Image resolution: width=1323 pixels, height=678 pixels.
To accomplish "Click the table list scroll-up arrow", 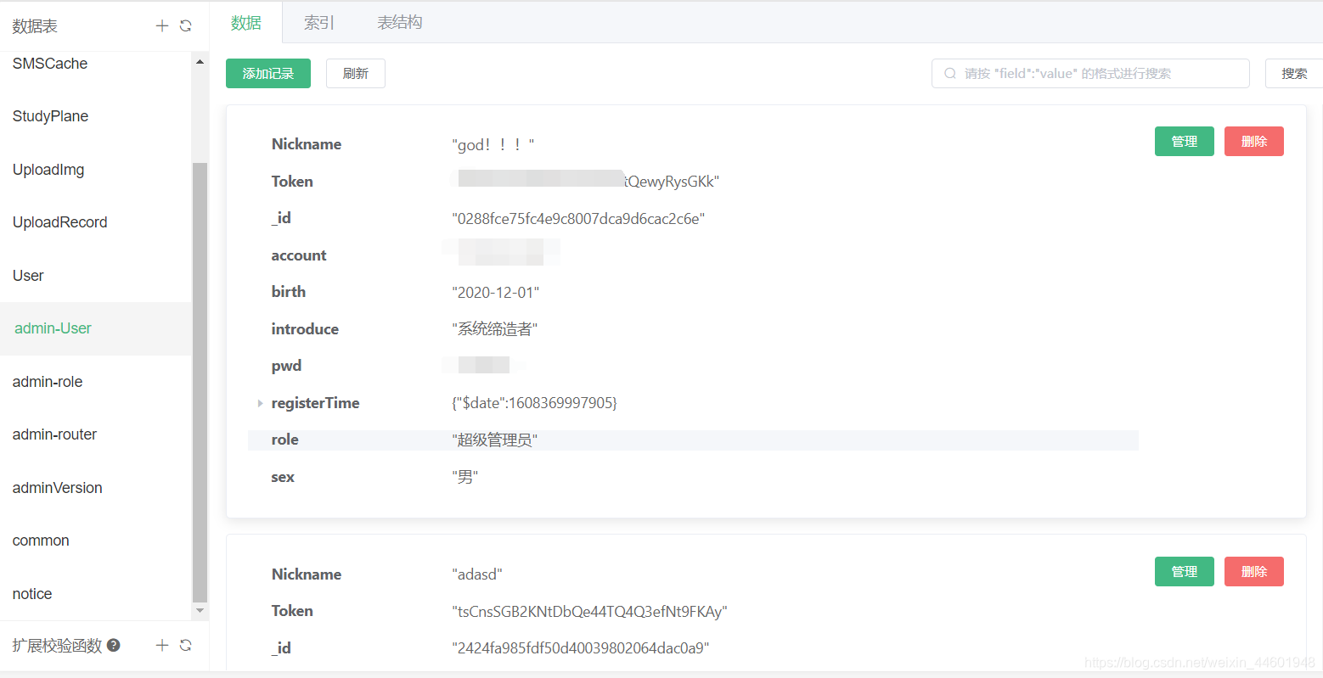I will [x=200, y=62].
